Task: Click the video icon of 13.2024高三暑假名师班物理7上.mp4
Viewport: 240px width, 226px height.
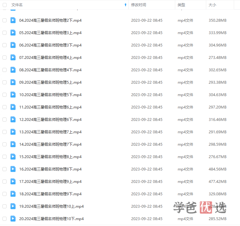Action: coord(13,132)
